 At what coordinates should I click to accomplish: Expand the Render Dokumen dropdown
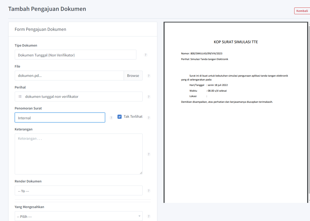coord(78,191)
